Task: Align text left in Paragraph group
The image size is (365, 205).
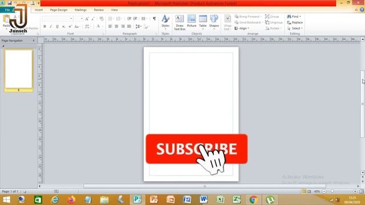Action: pos(110,27)
